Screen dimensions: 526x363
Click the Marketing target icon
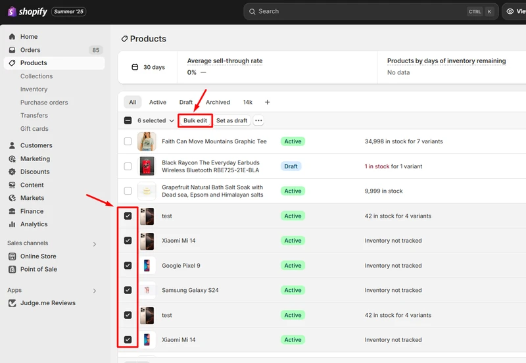(x=12, y=158)
